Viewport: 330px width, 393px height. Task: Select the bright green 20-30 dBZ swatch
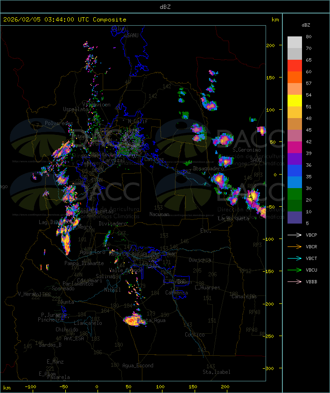point(295,194)
